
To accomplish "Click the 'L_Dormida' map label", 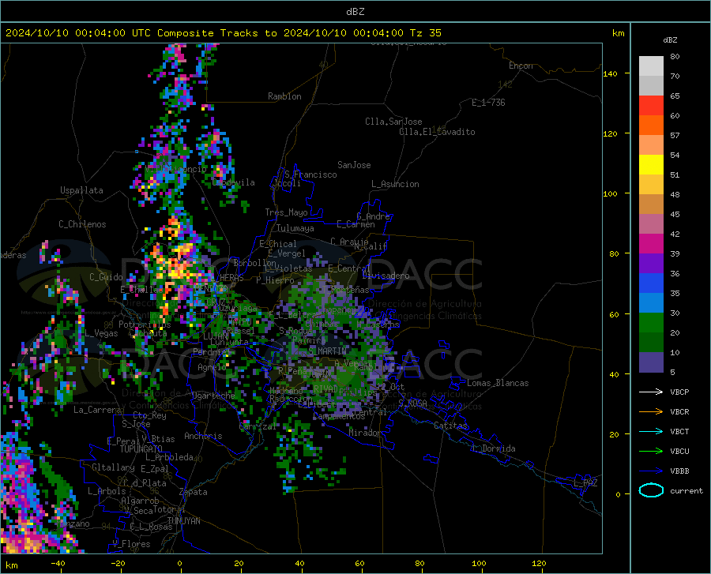I will pyautogui.click(x=493, y=448).
